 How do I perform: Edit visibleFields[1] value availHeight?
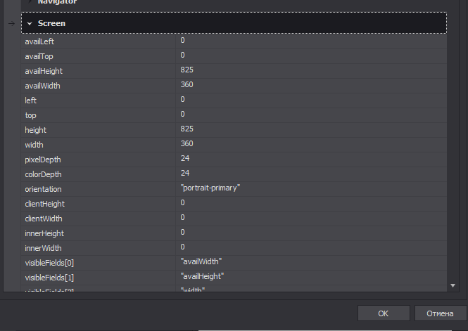(202, 276)
